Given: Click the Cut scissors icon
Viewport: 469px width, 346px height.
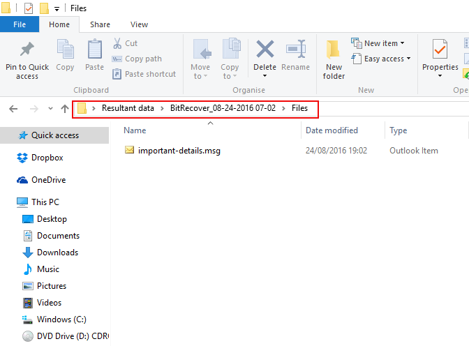Looking at the screenshot, I should (117, 43).
